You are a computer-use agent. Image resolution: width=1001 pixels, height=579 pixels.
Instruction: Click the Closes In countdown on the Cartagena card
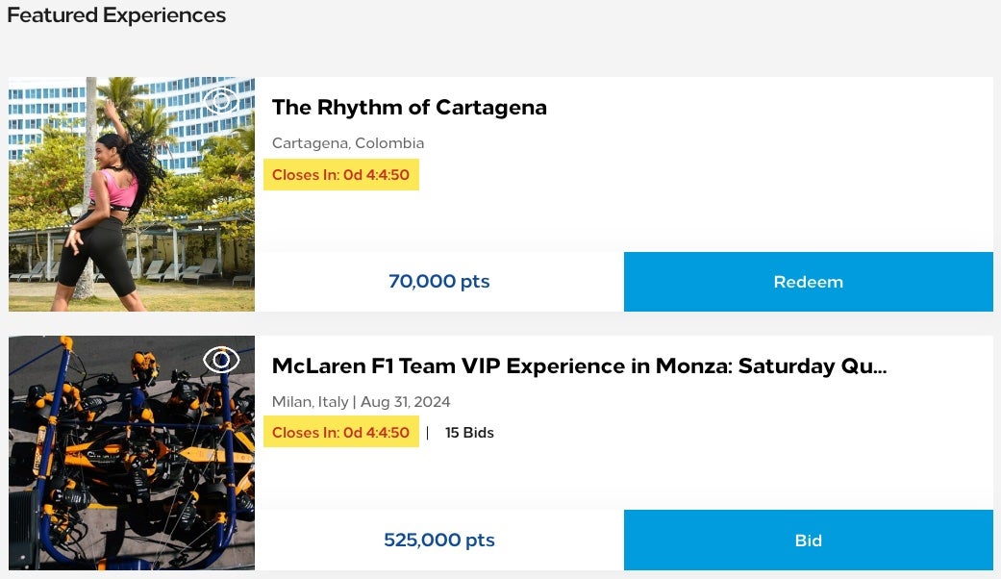340,174
